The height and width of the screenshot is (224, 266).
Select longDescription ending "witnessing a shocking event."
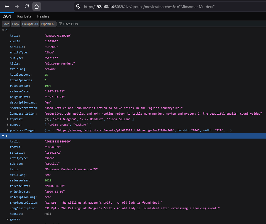click(x=132, y=208)
